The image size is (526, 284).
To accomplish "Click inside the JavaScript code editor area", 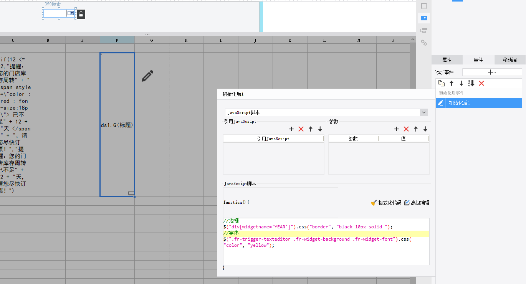I will (x=326, y=241).
